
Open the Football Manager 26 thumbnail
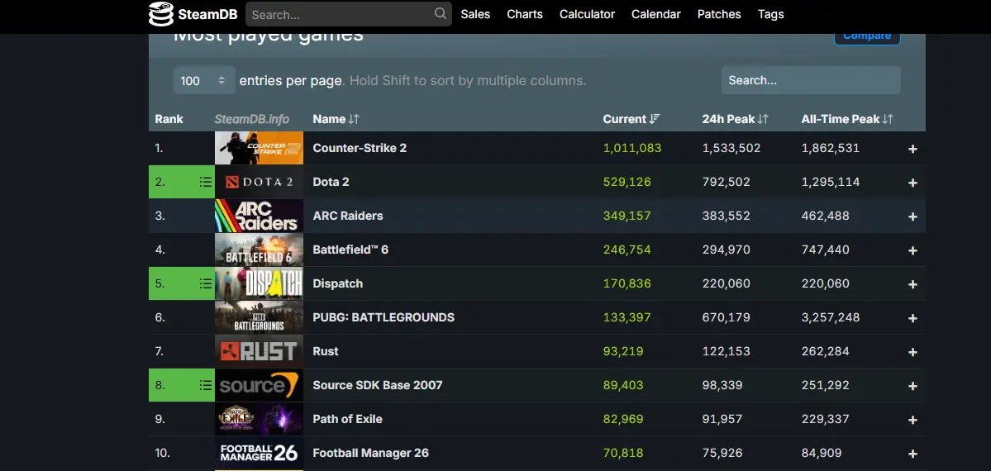260,453
